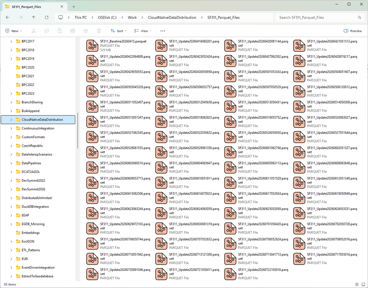Viewport: 368px width, 288px height.
Task: Click the Share icon in toolbar
Action: pyautogui.click(x=86, y=31)
